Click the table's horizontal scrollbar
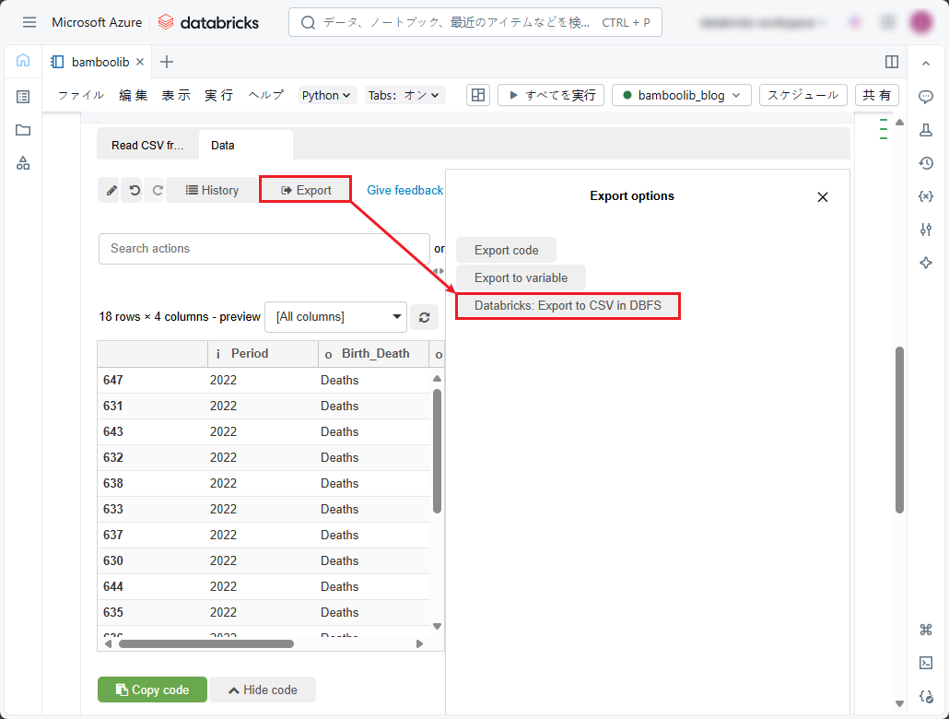The image size is (949, 719). pos(205,643)
